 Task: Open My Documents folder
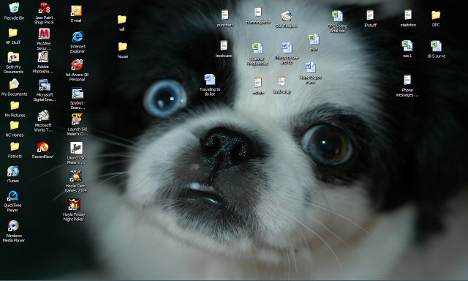(x=14, y=84)
